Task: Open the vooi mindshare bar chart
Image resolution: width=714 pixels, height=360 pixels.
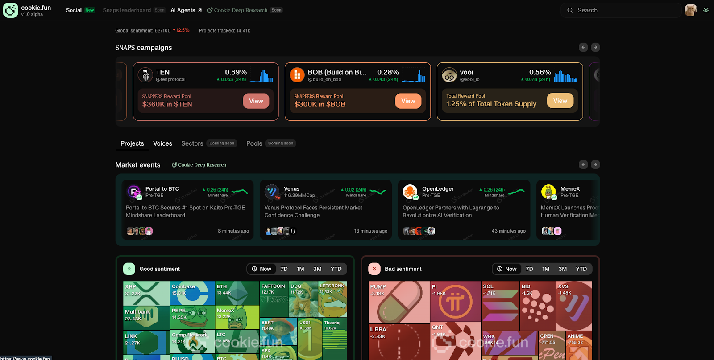Action: (566, 76)
